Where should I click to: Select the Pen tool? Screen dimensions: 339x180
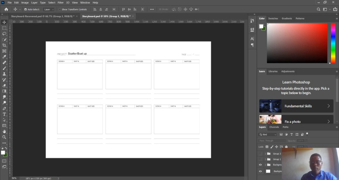tap(4, 109)
